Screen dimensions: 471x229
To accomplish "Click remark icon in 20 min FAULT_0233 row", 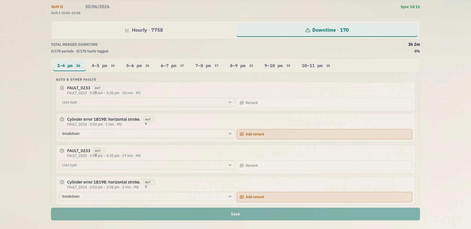I will pyautogui.click(x=242, y=103).
